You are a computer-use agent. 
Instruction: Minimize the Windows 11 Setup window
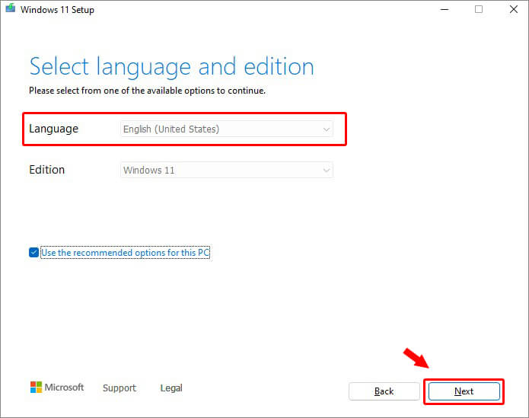click(x=445, y=9)
